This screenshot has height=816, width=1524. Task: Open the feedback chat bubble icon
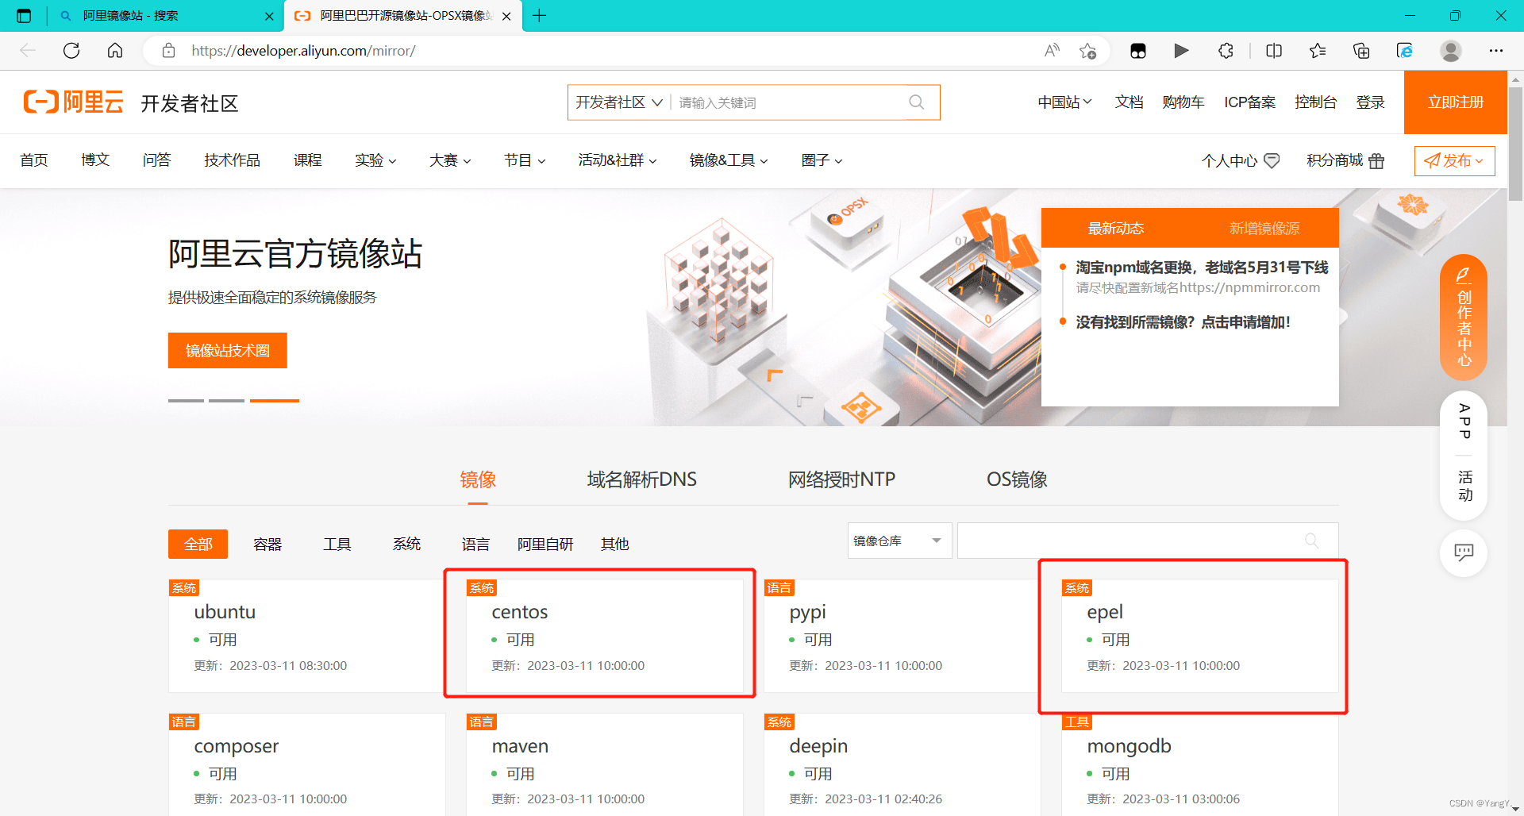point(1464,552)
